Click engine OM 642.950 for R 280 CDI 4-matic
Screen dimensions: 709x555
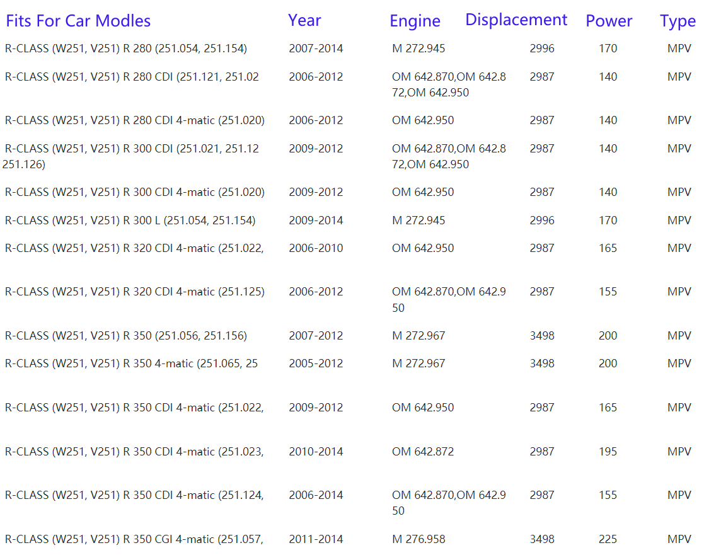(423, 120)
